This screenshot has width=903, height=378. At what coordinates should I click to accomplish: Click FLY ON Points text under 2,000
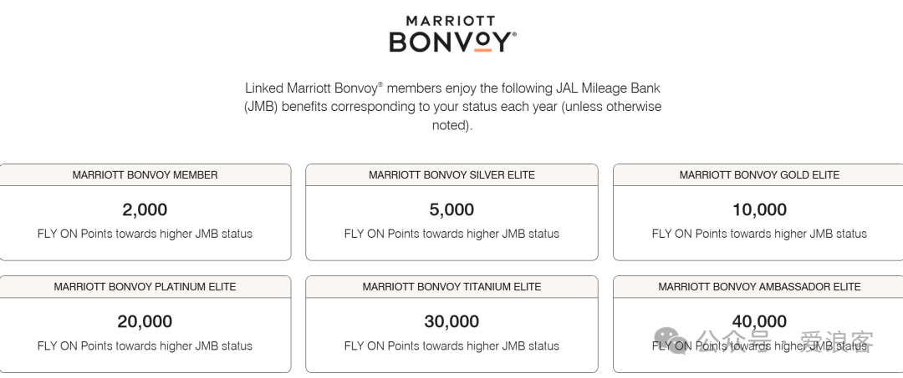point(145,234)
